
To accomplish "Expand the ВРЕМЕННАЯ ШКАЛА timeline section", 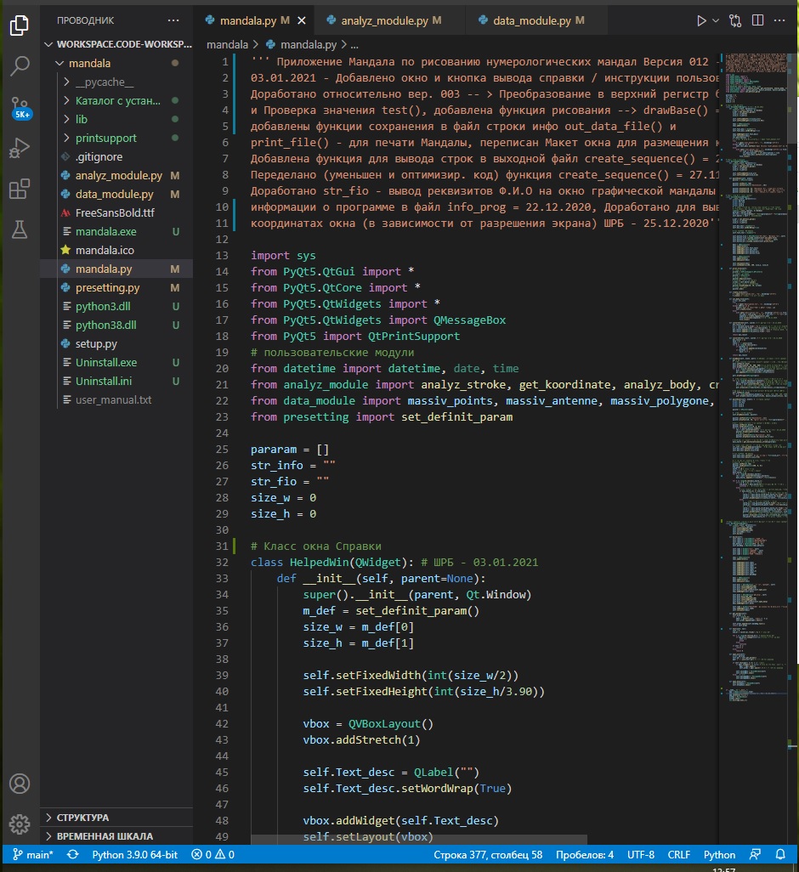I will click(x=104, y=835).
